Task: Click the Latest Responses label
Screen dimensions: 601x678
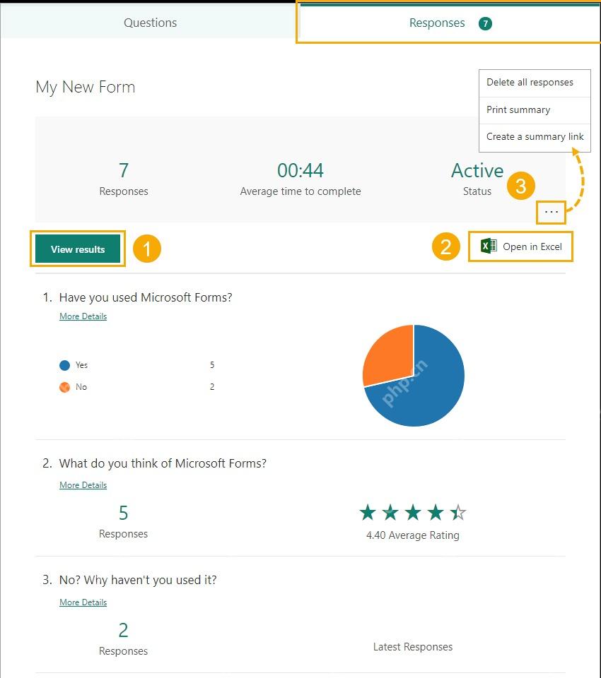Action: click(413, 647)
